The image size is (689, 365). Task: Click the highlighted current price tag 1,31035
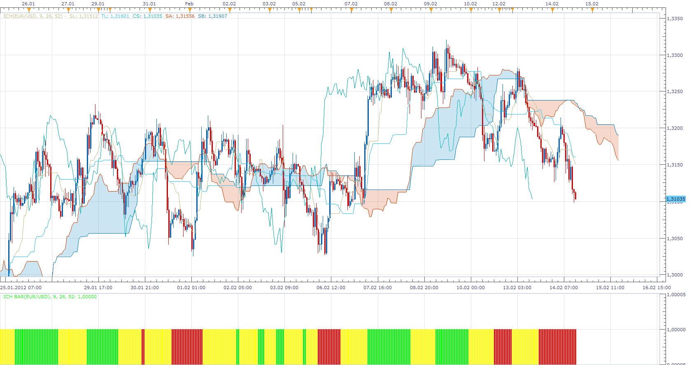[x=676, y=199]
